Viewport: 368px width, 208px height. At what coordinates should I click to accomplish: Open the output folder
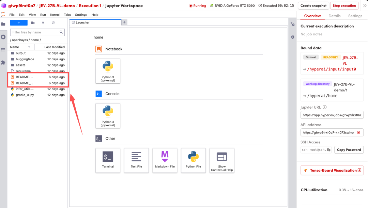pos(37,53)
